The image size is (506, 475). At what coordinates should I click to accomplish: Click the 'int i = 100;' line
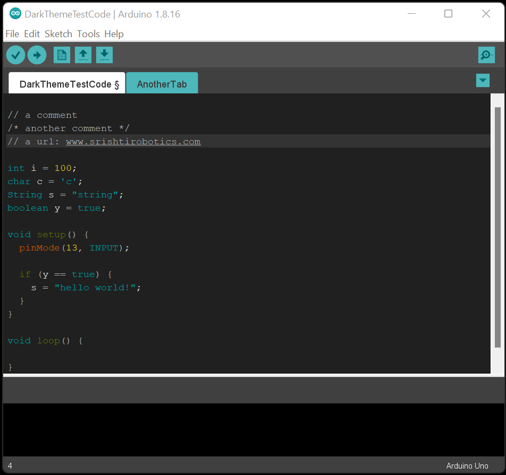42,168
